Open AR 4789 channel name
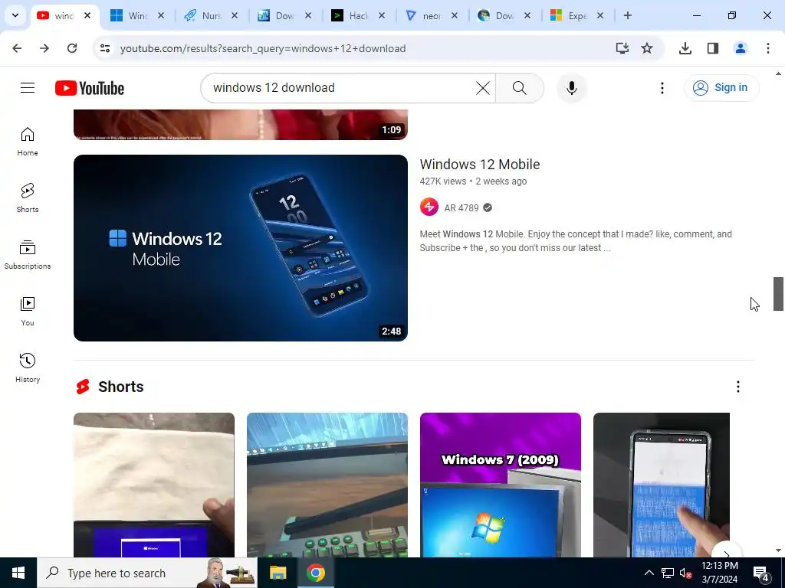 click(x=461, y=207)
